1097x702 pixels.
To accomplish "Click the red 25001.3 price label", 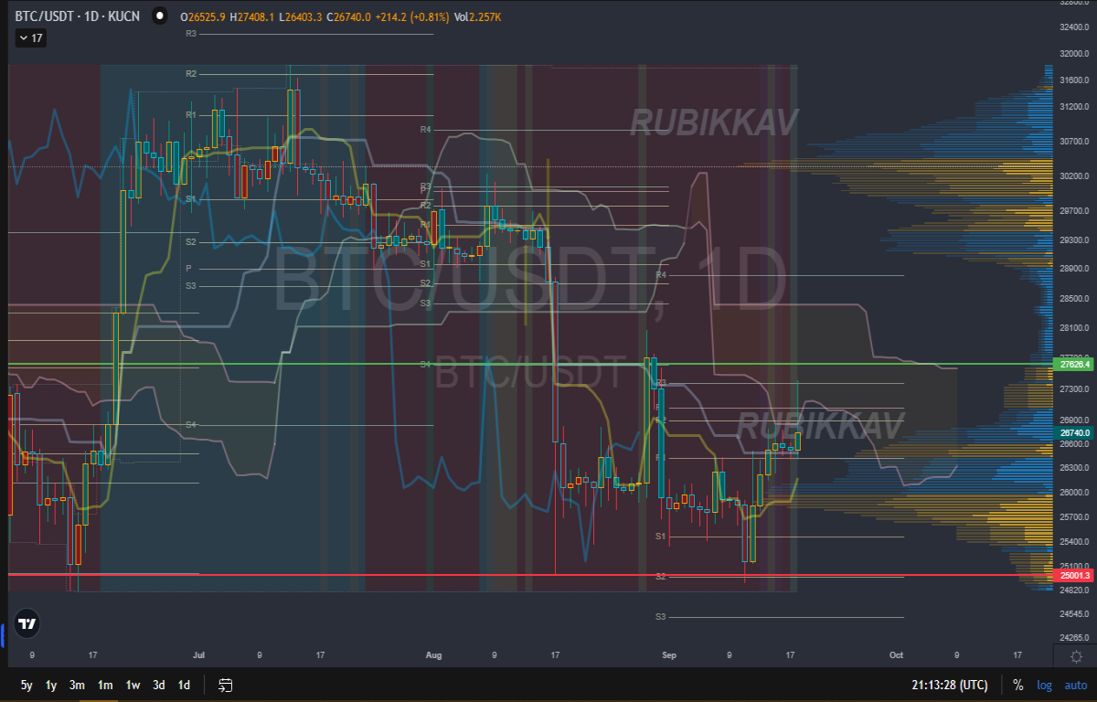I will point(1075,576).
